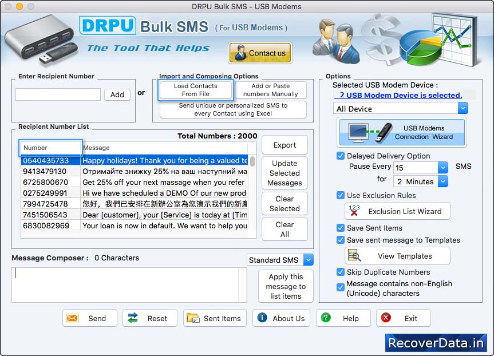Click the DRPU logo

point(108,26)
